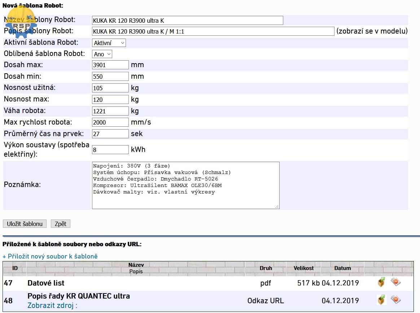420x313 pixels.
Task: Delete the Popis řady KR QUANTEC ultra attachment
Action: pyautogui.click(x=395, y=300)
